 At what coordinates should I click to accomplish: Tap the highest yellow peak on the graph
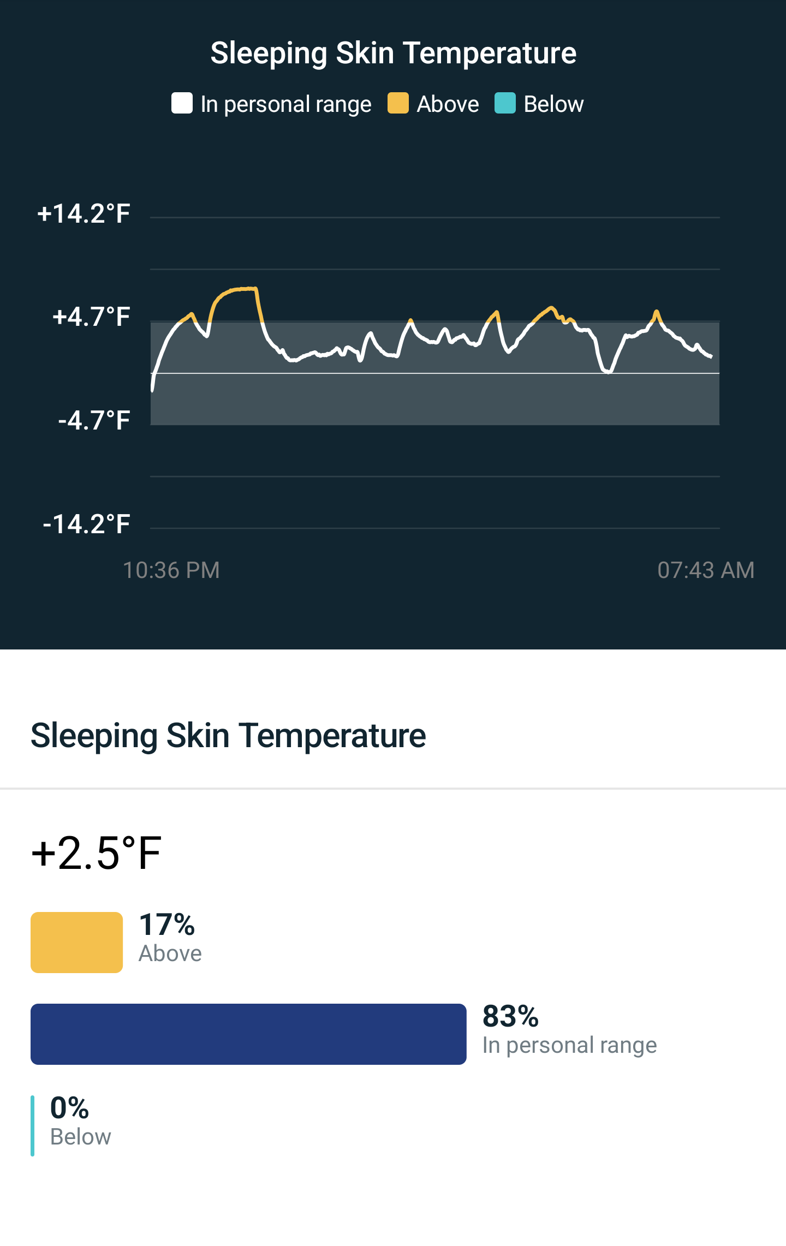pos(240,289)
